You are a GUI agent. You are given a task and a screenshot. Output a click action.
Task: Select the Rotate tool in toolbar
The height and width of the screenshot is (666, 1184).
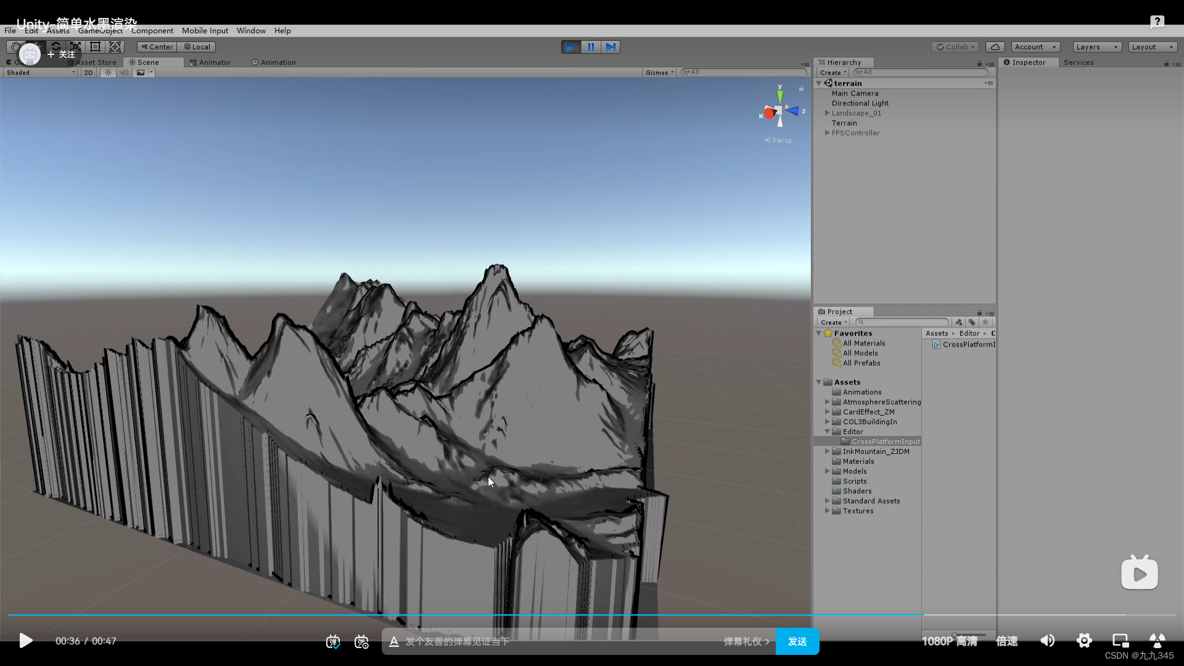(x=56, y=47)
